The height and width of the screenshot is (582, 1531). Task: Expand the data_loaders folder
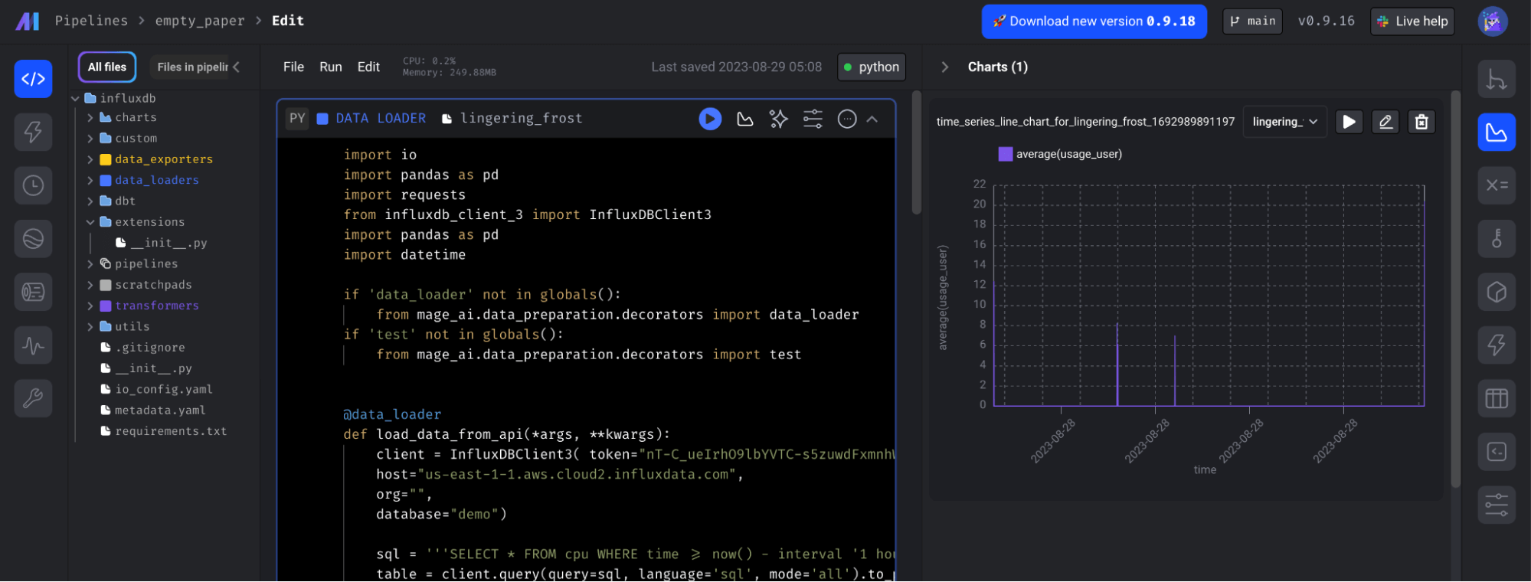pyautogui.click(x=90, y=181)
